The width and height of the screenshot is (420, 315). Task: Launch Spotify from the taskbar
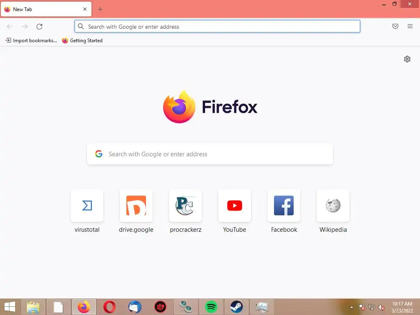211,307
